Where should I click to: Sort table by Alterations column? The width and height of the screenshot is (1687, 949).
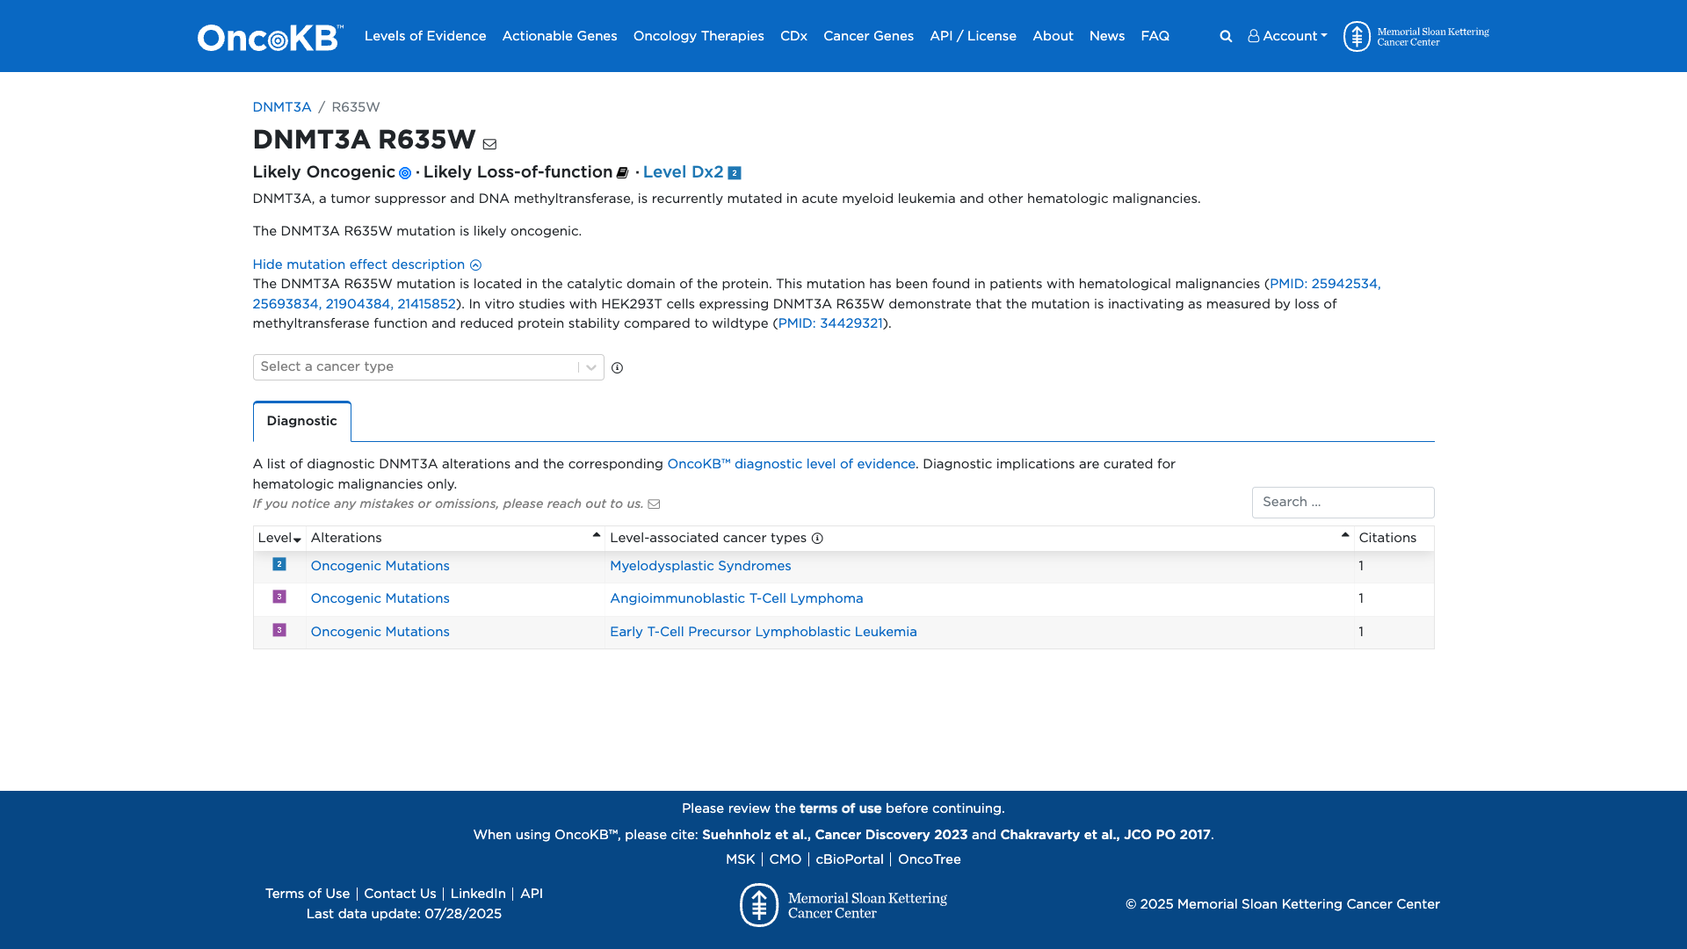tap(455, 539)
